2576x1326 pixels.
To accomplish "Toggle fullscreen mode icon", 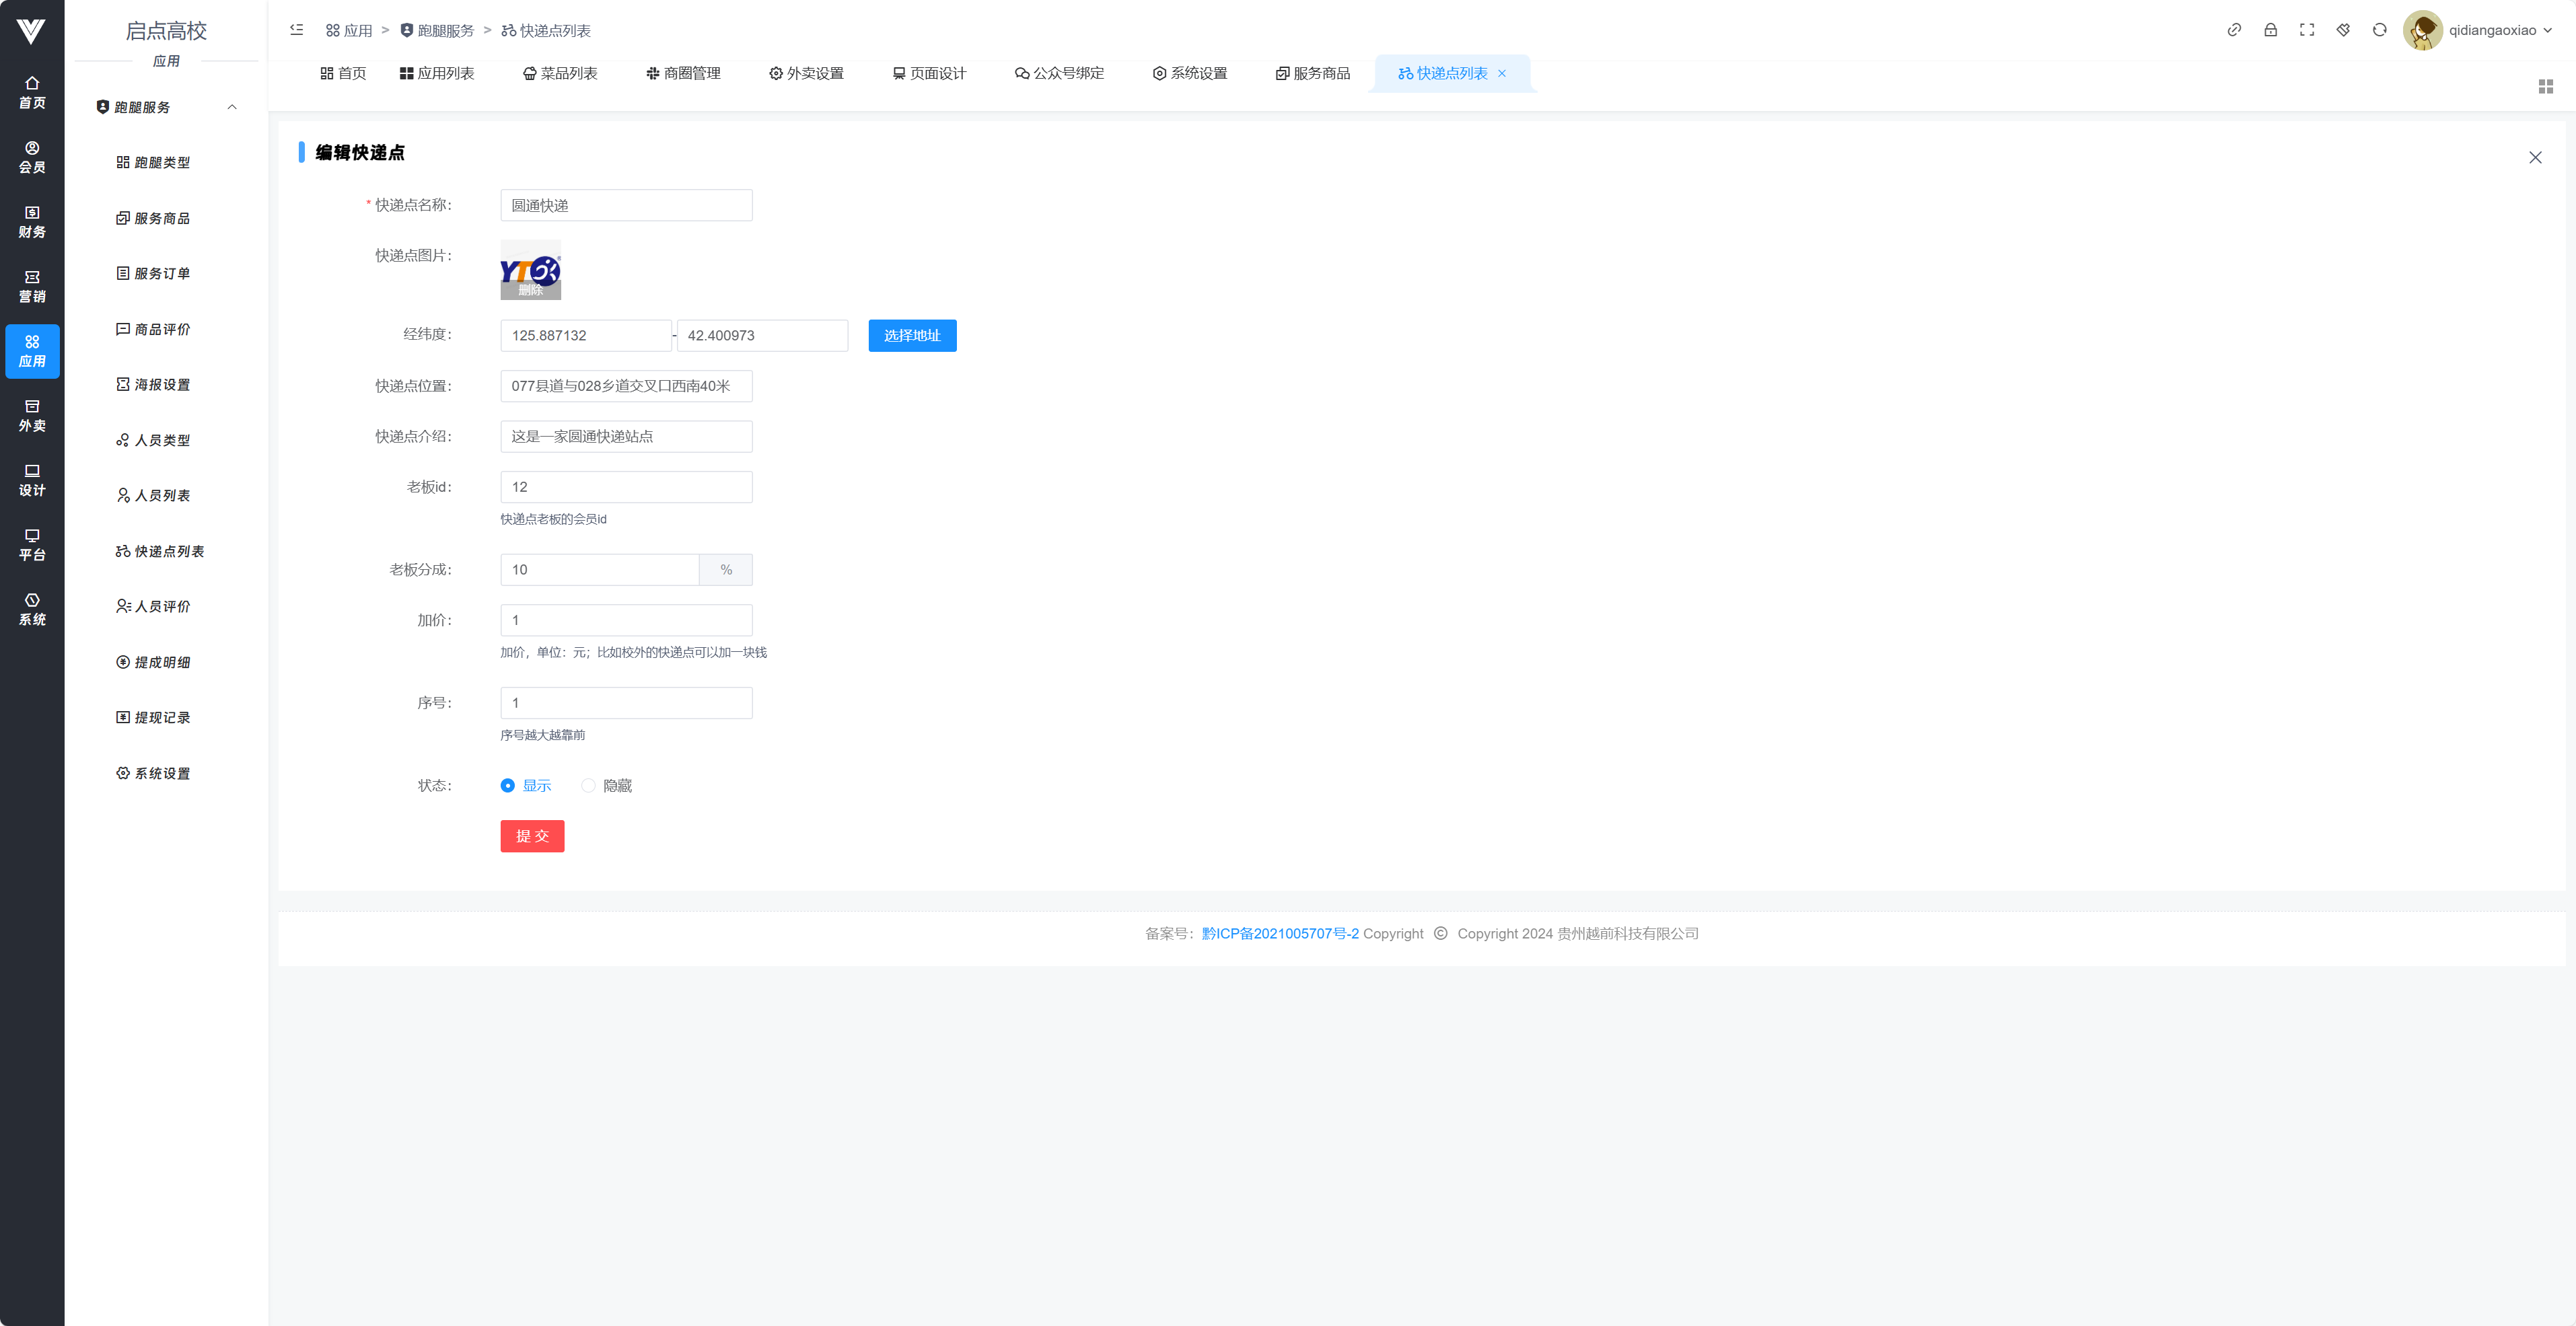I will pos(2307,30).
